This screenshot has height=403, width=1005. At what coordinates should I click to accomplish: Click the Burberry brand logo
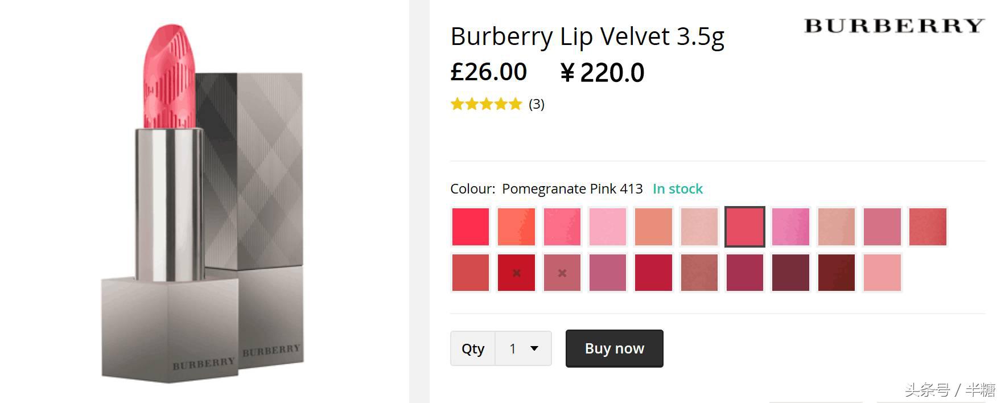point(893,26)
